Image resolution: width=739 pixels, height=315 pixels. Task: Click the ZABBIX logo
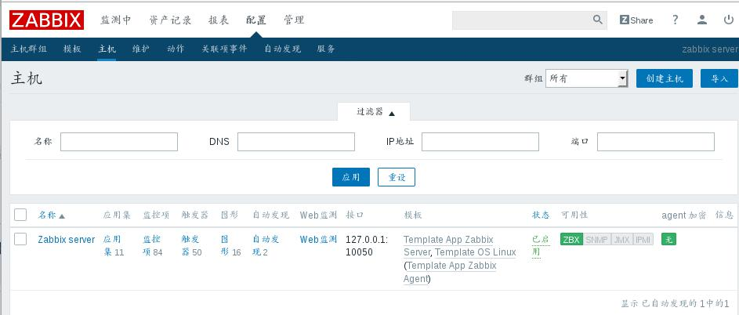point(46,20)
